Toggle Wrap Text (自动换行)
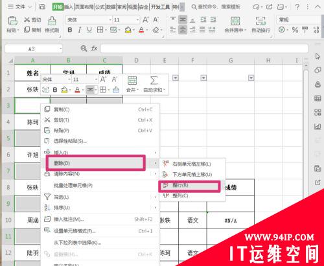 tap(260, 25)
